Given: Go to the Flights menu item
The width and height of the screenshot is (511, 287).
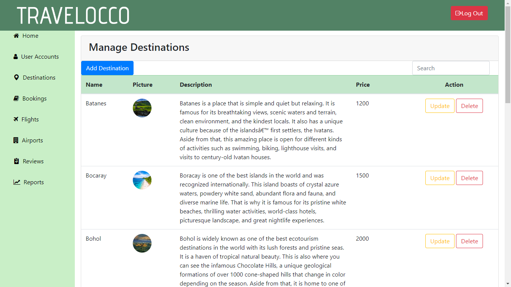Looking at the screenshot, I should (x=30, y=120).
